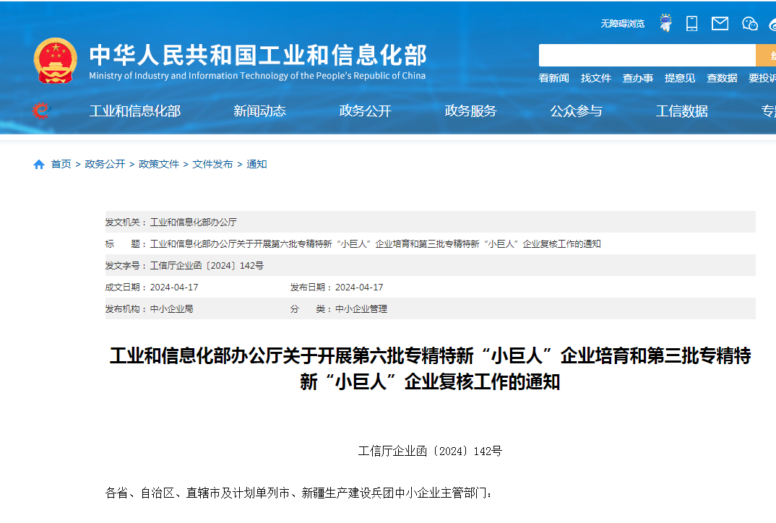Go to 政策文件 in the breadcrumb
Screen dimensions: 776x523
click(159, 165)
